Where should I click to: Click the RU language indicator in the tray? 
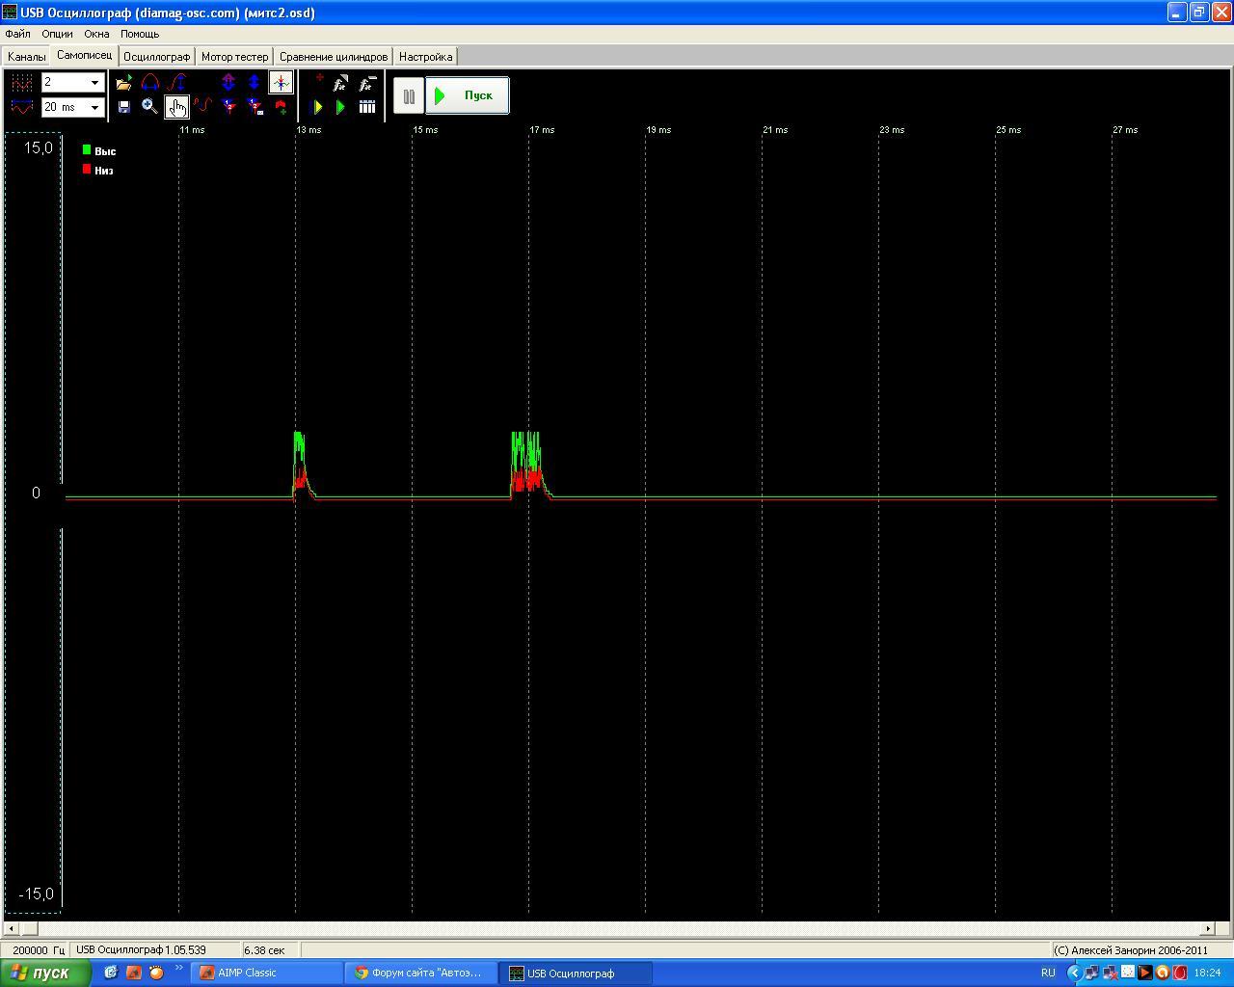[x=1048, y=973]
